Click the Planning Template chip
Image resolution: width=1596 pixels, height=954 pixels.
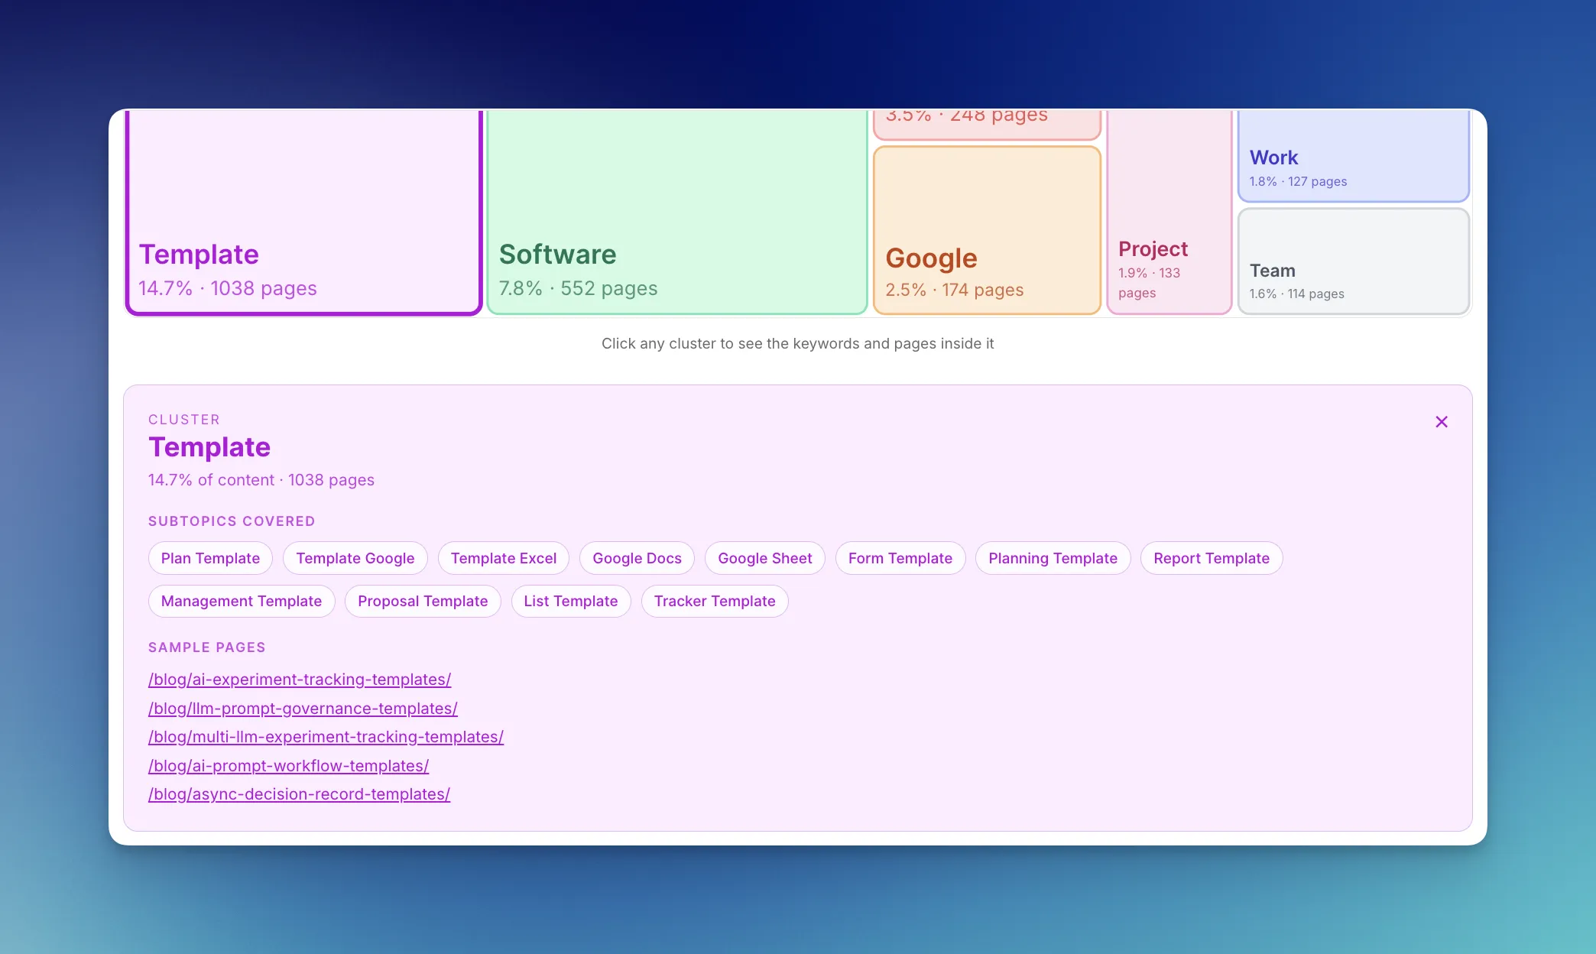coord(1053,558)
